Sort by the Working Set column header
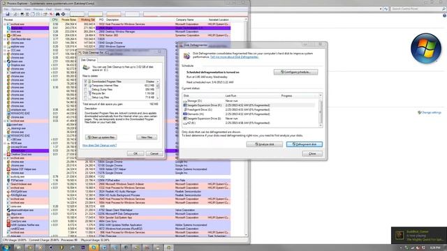The width and height of the screenshot is (447, 251). coord(87,20)
